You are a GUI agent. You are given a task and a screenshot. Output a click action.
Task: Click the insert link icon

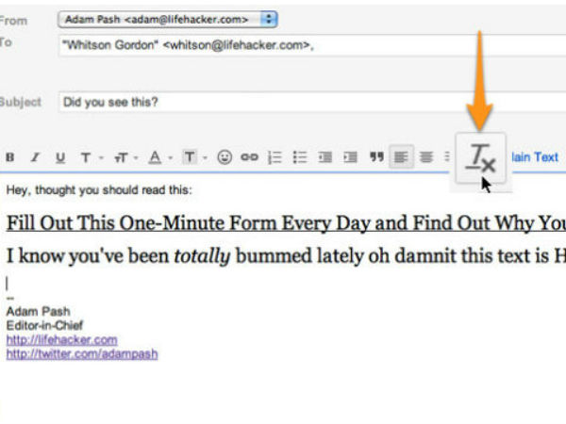click(x=249, y=158)
